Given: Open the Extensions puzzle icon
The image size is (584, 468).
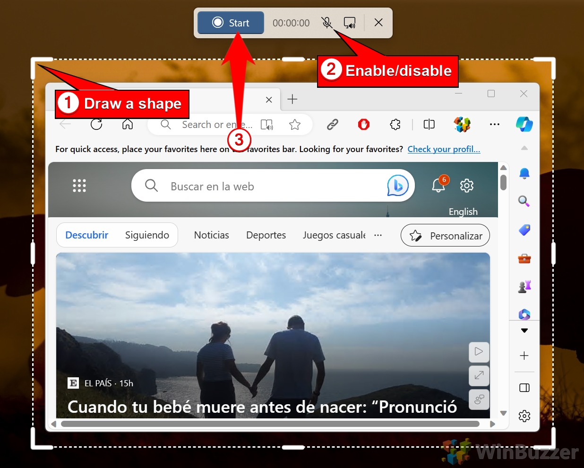Looking at the screenshot, I should (395, 124).
